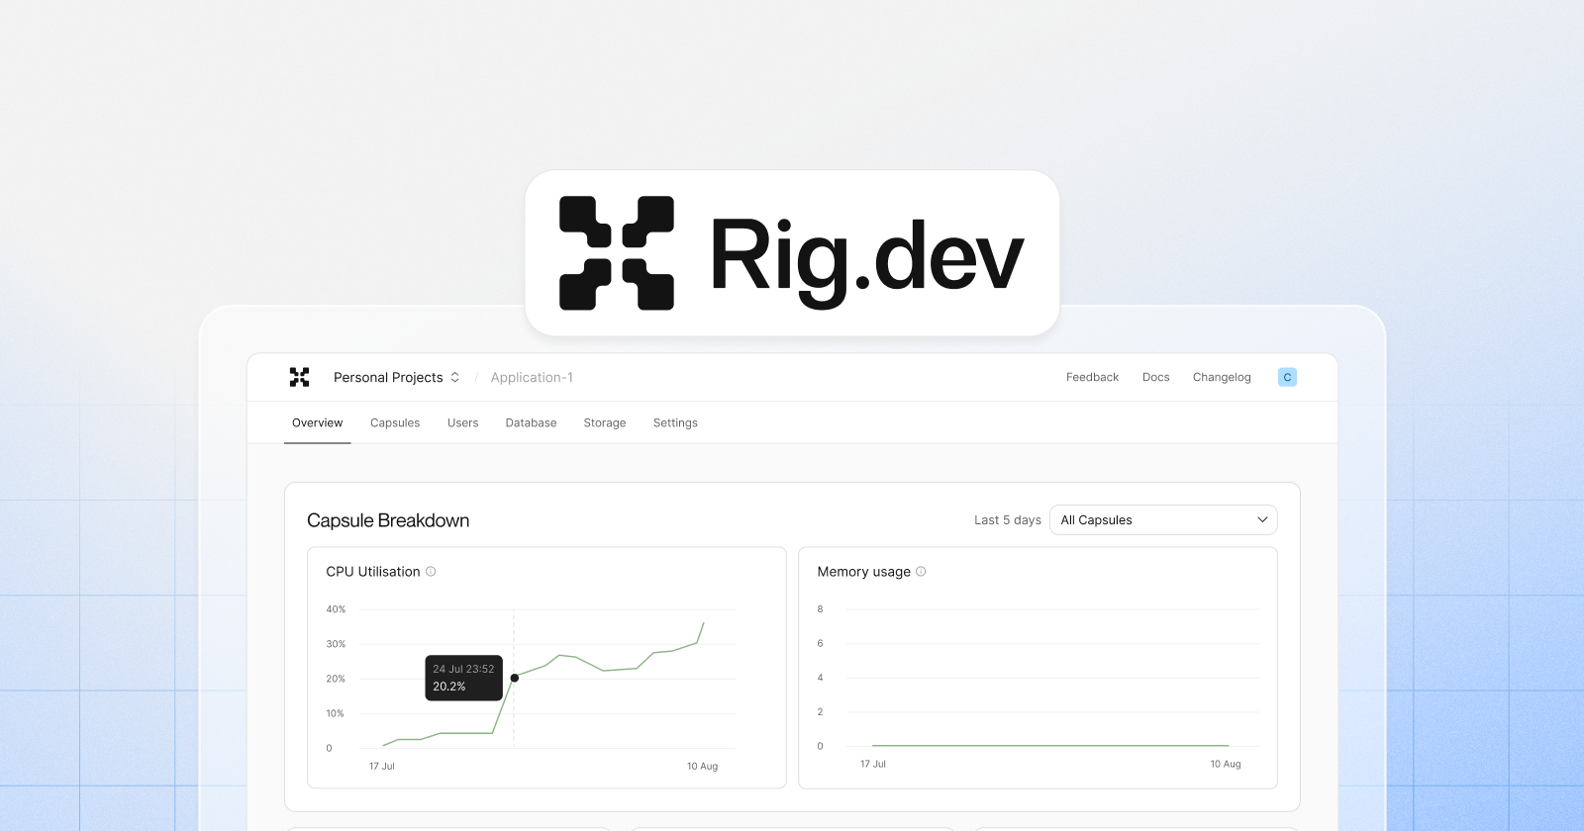Open the Feedback link

[1092, 377]
